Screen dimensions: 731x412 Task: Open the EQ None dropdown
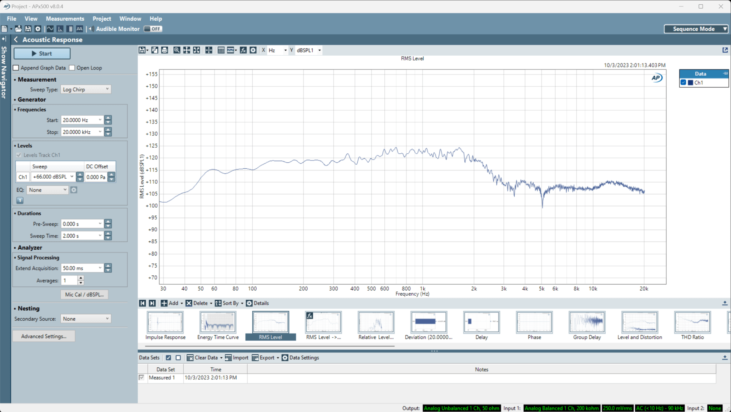click(47, 190)
